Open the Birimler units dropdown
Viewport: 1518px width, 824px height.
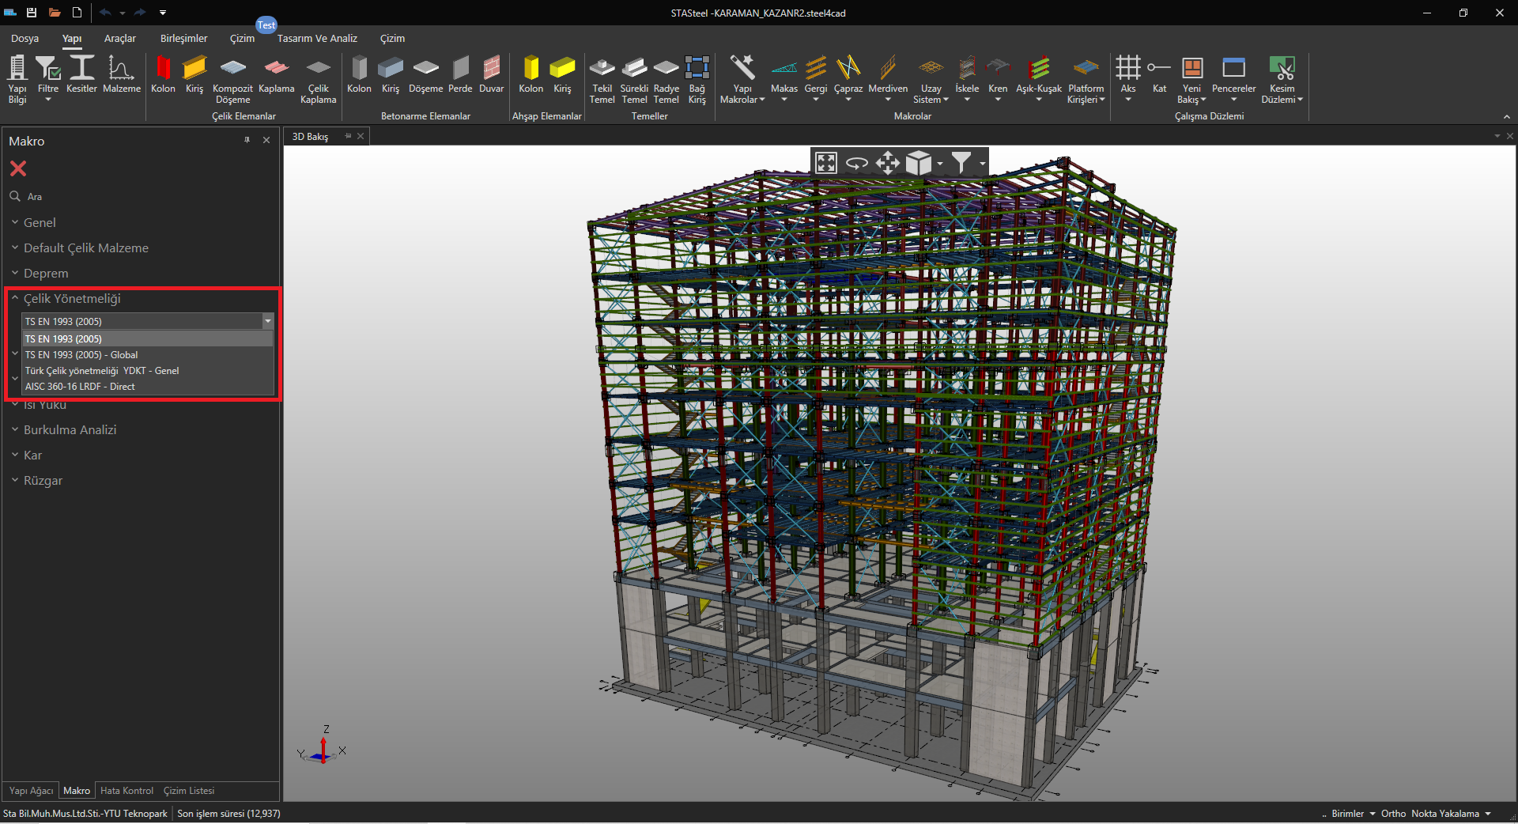click(1352, 814)
